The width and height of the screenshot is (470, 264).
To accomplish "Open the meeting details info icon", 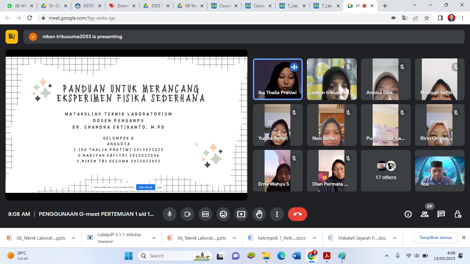I will [408, 214].
